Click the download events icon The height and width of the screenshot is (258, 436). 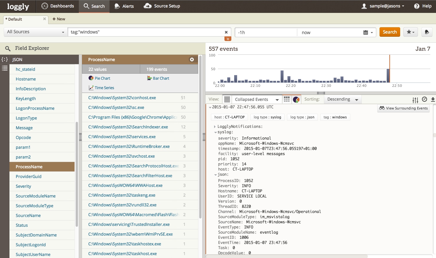click(433, 99)
